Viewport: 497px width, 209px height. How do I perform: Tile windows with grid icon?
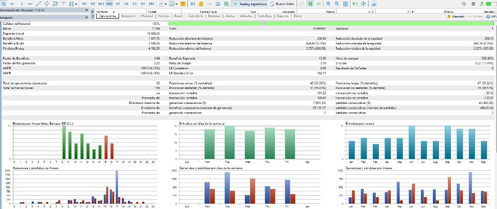(x=345, y=4)
